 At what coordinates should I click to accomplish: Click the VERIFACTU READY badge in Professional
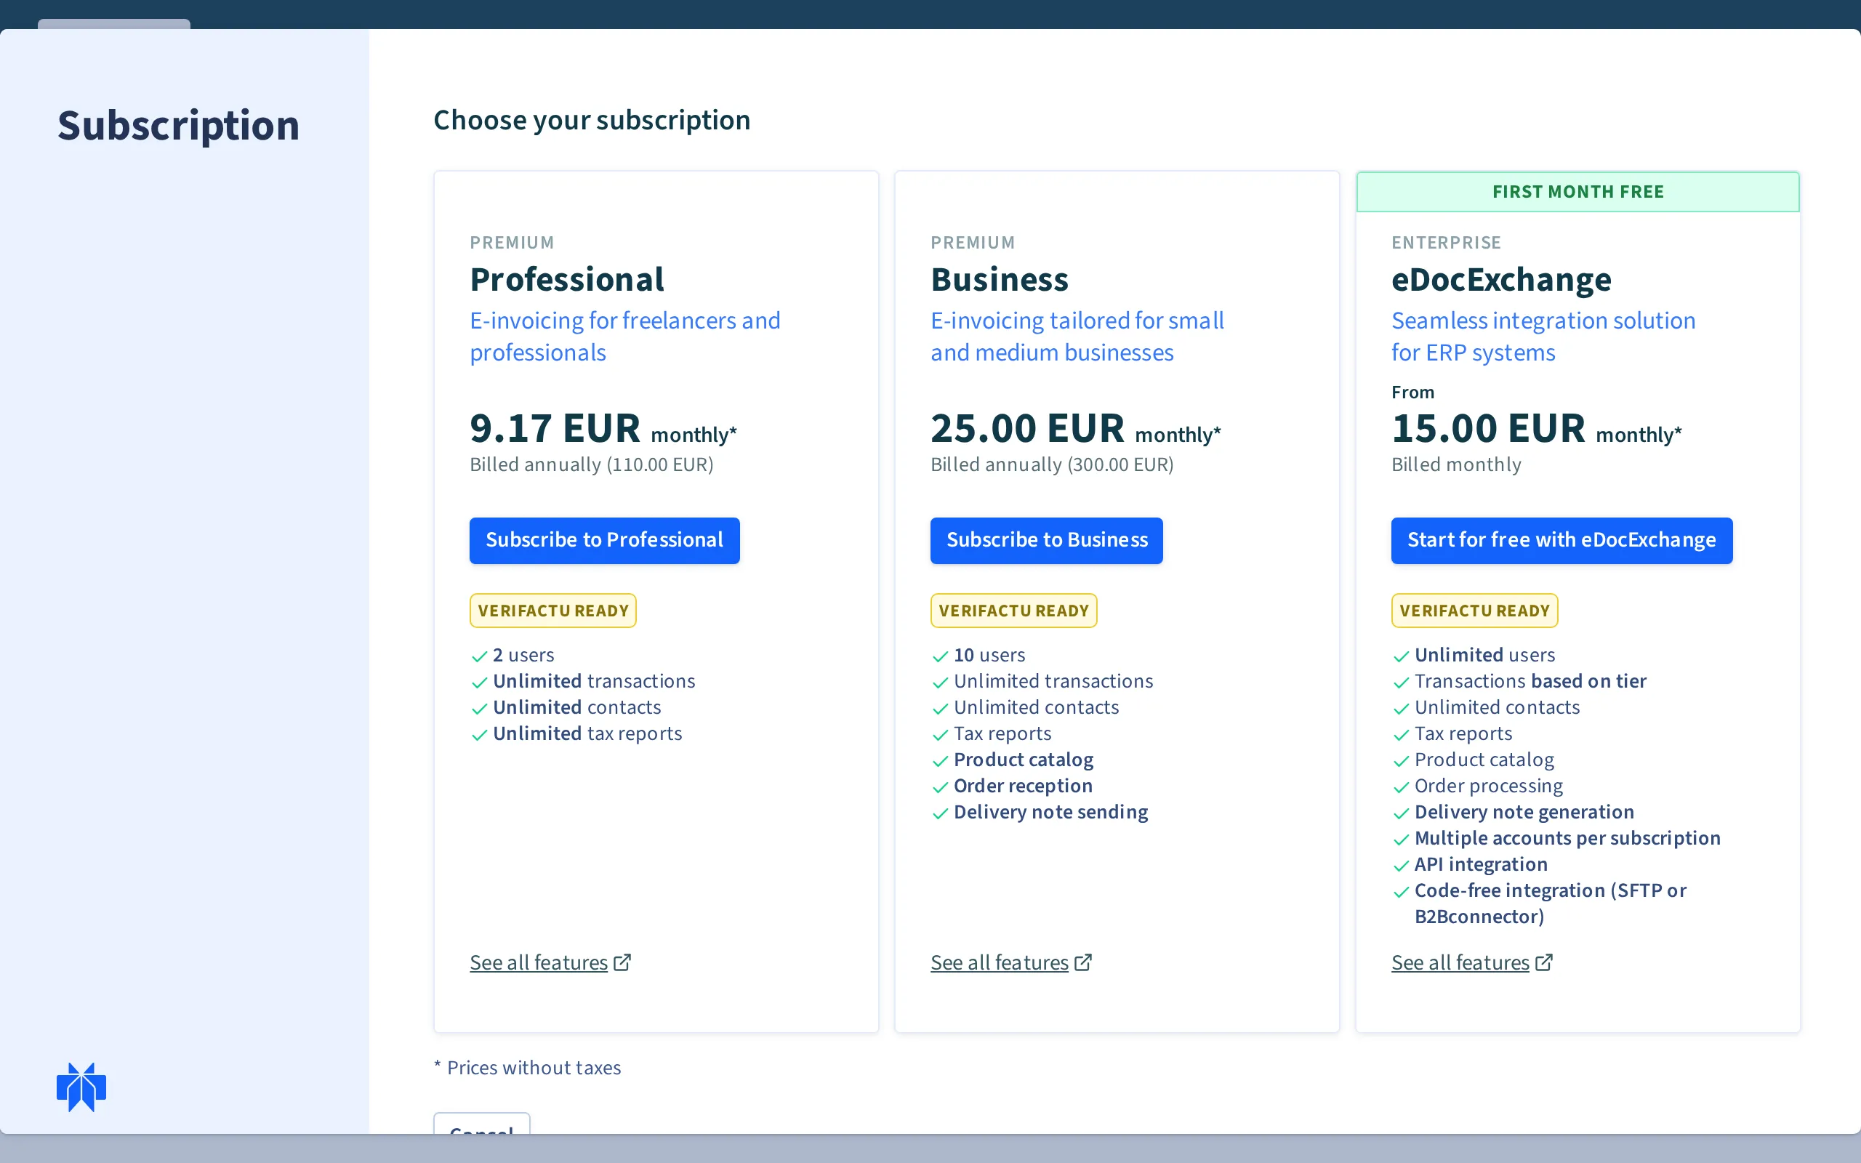click(x=553, y=611)
